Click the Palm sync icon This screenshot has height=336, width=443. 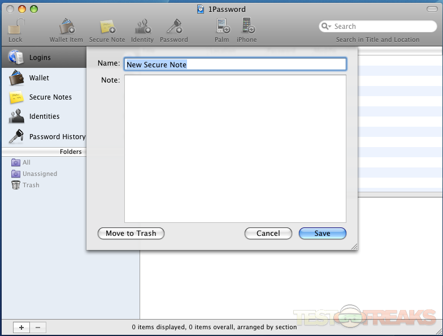pos(222,27)
